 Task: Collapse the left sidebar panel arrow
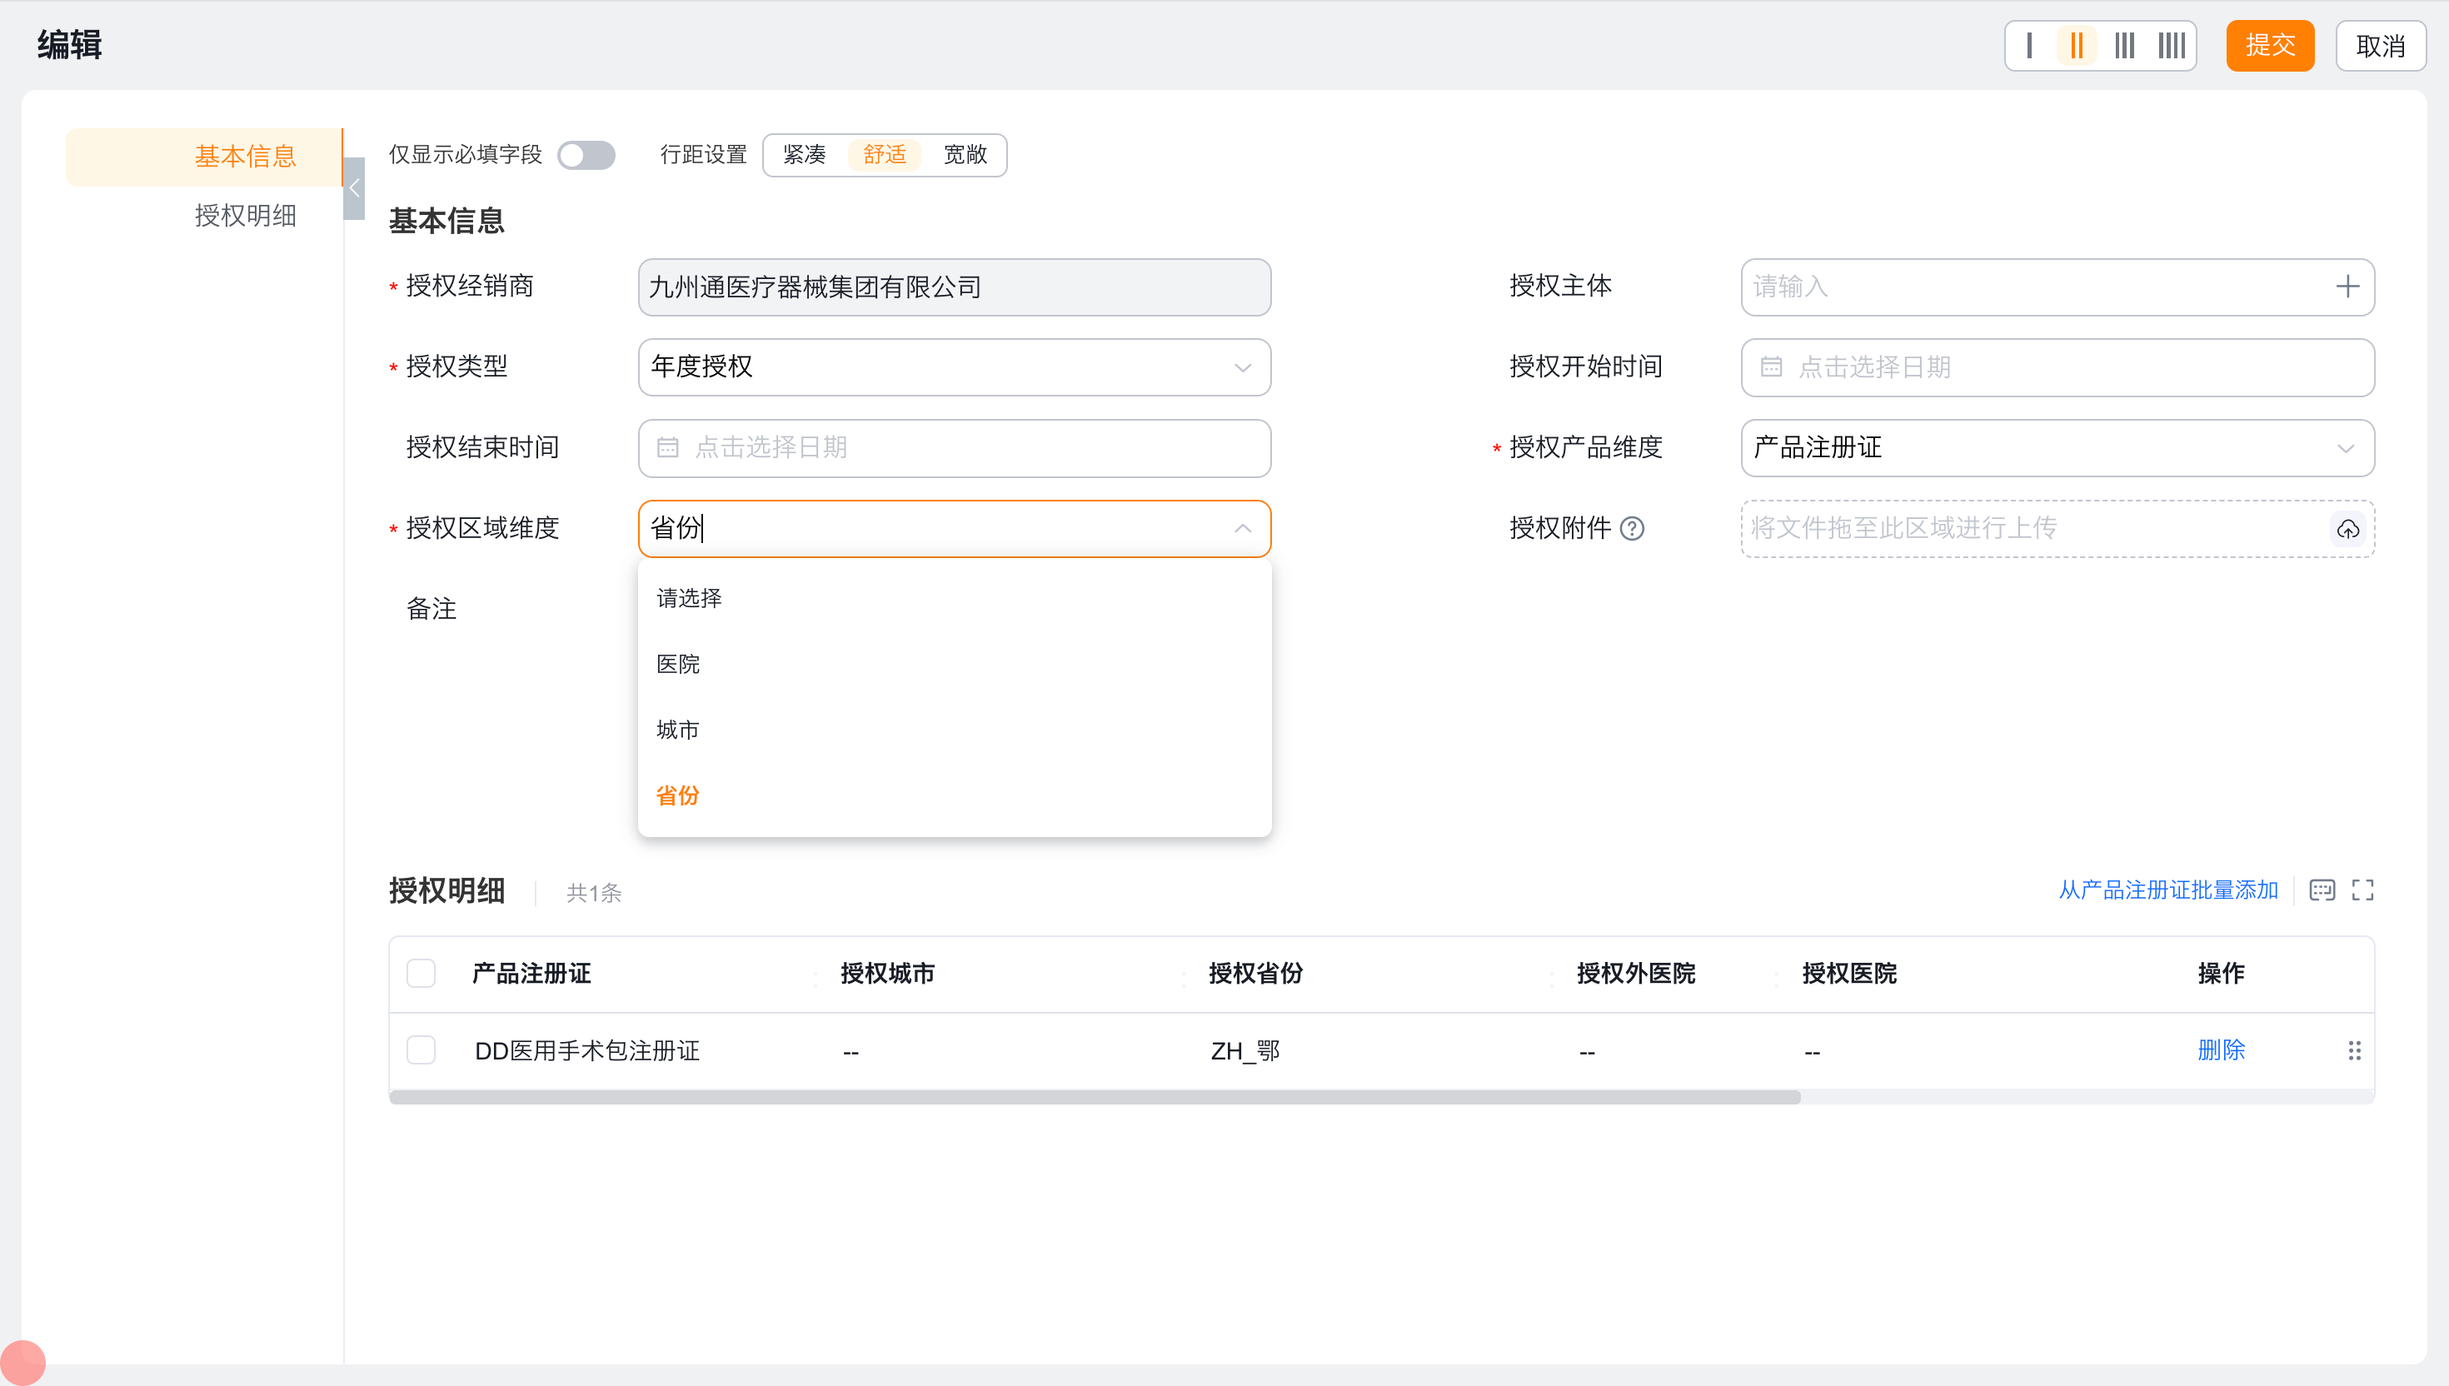click(x=354, y=188)
